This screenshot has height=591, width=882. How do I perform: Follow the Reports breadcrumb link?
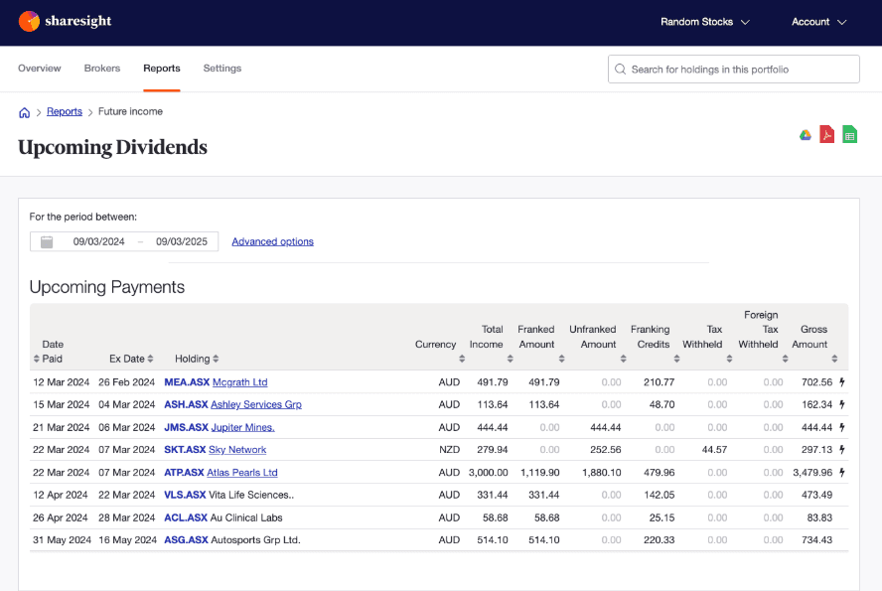pyautogui.click(x=65, y=111)
